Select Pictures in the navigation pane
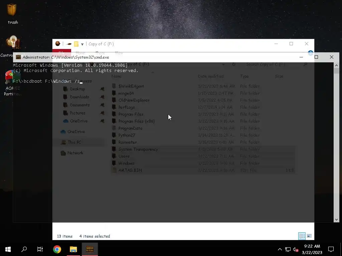Screen dimensions: 342x256 click(x=77, y=113)
